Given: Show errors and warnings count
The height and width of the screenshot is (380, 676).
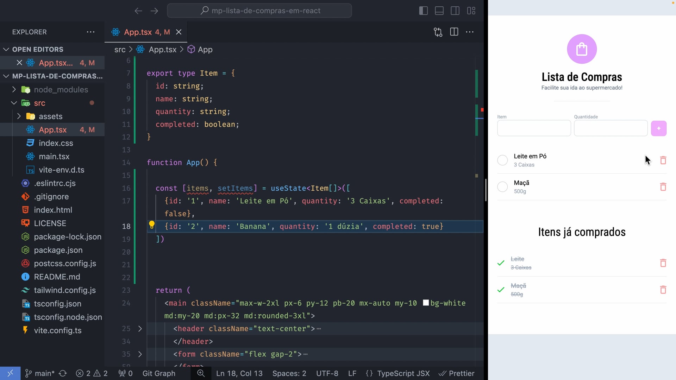Looking at the screenshot, I should coord(92,373).
